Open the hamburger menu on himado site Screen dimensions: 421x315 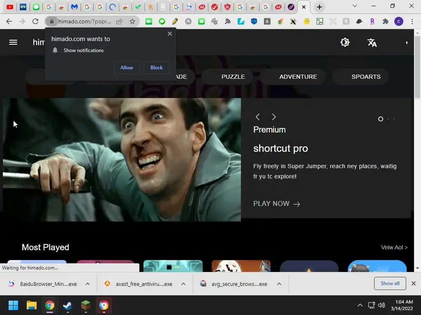[x=13, y=42]
